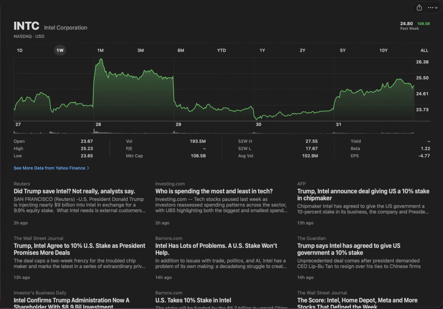443x309 pixels.
Task: Click the Low value 23.65
Action: click(87, 156)
